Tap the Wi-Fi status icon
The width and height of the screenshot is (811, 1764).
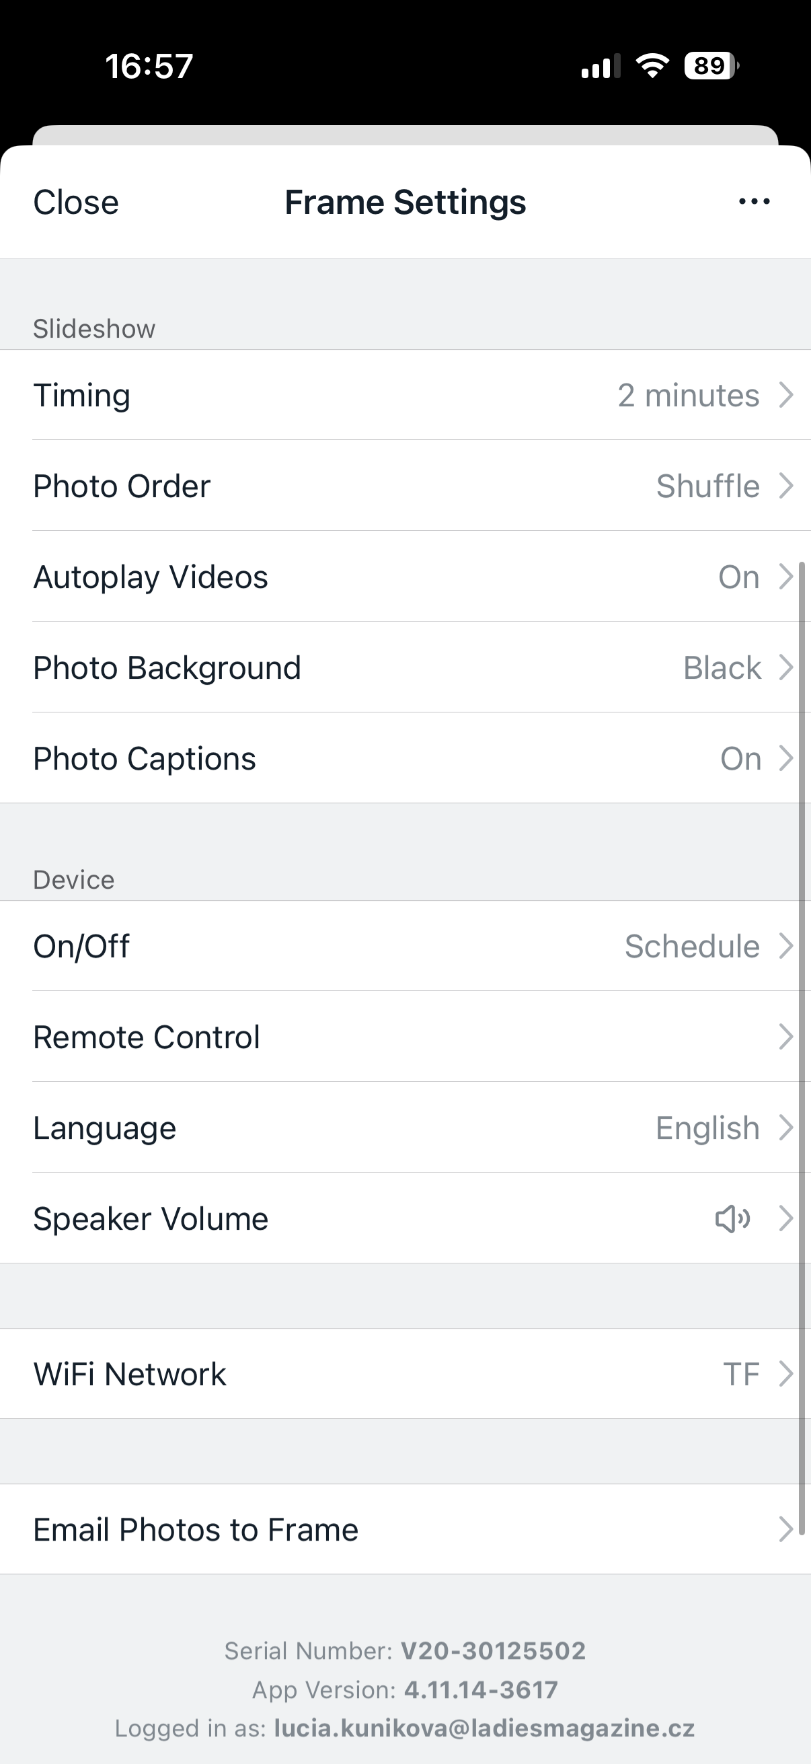(x=652, y=66)
